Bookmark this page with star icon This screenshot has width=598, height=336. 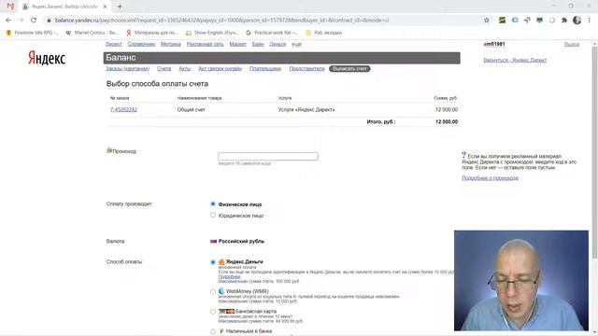tap(487, 21)
